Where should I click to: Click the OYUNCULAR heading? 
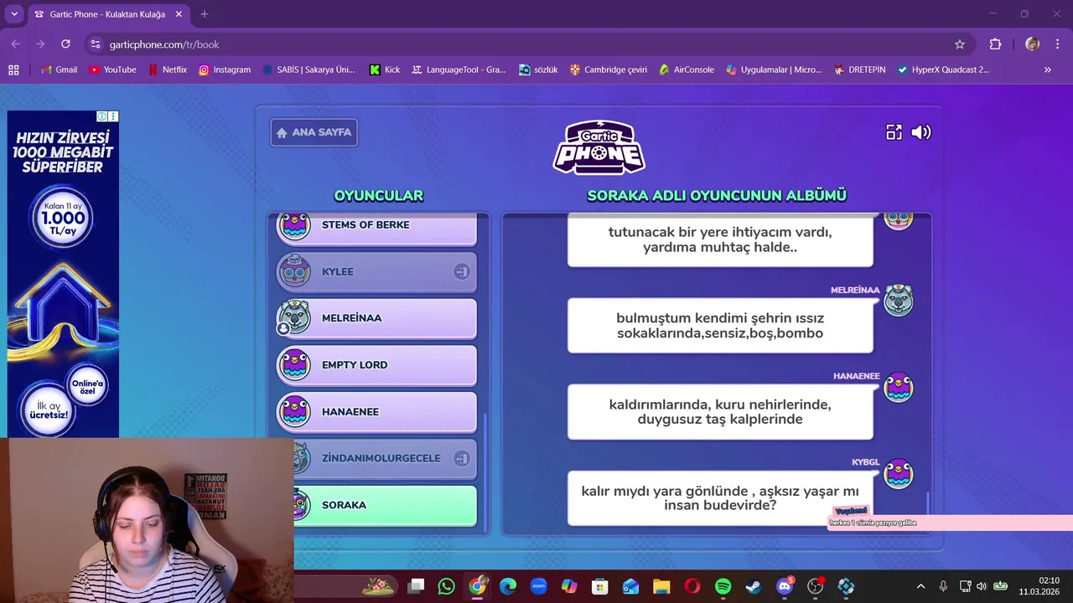[x=379, y=196]
